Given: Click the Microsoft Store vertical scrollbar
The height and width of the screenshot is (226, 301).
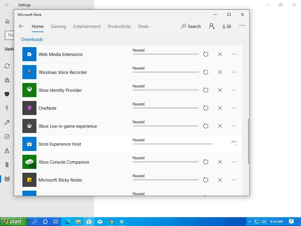Looking at the screenshot, I should [x=248, y=141].
